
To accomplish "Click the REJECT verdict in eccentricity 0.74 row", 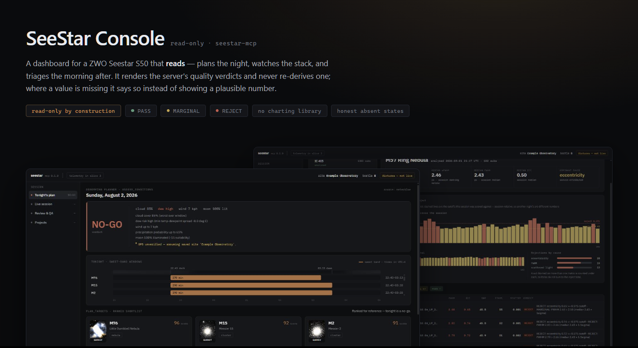I will 528,323.
